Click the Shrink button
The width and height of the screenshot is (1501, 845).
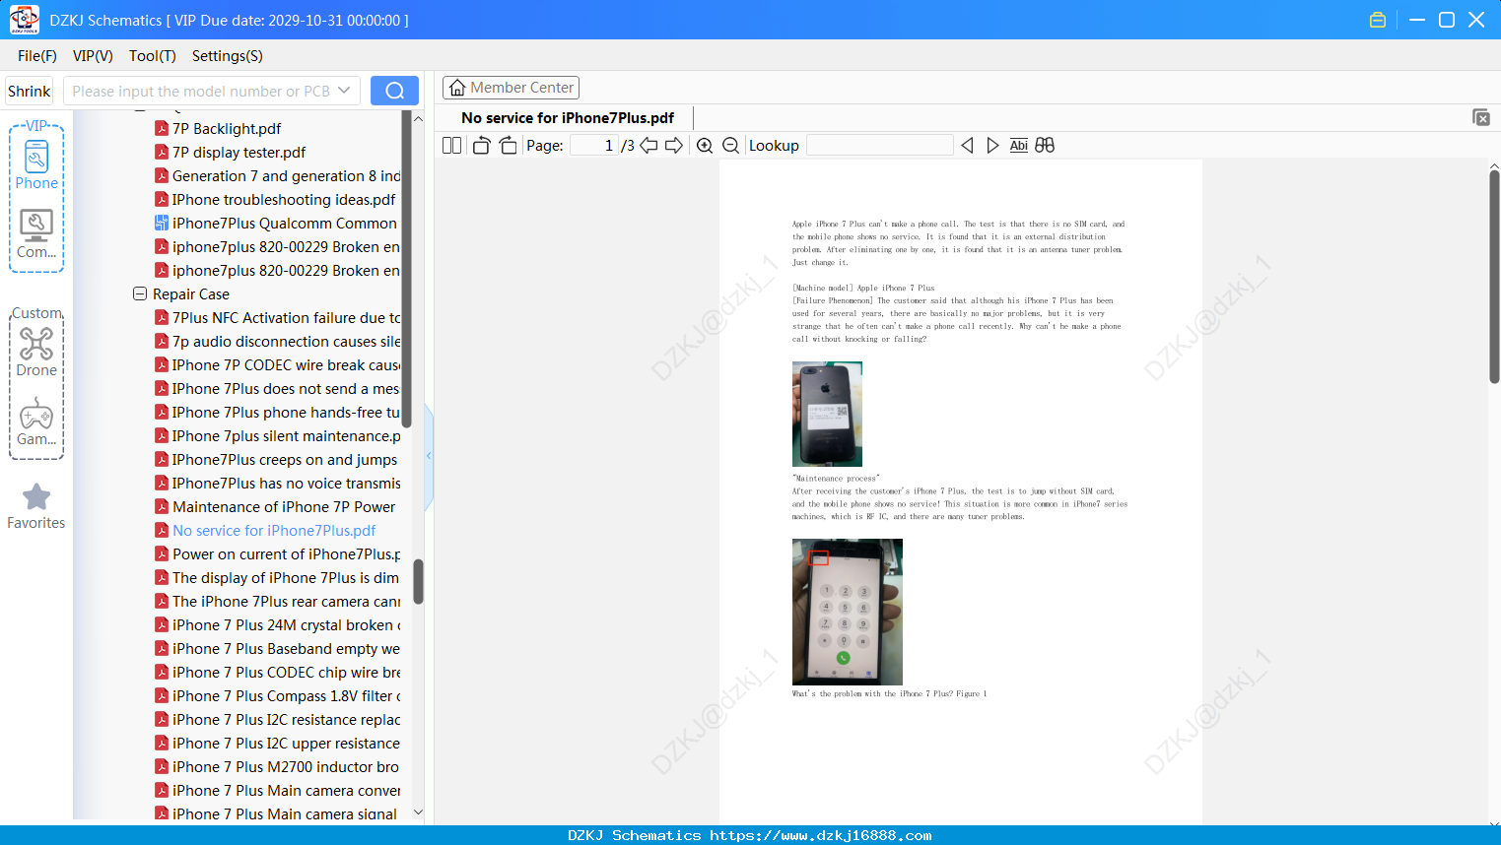point(29,91)
